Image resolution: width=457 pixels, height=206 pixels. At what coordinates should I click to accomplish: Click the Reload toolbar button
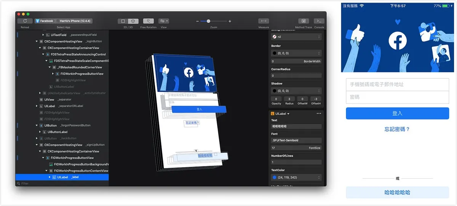pyautogui.click(x=25, y=21)
